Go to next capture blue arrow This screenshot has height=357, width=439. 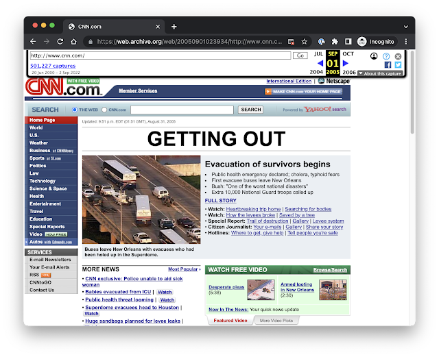346,63
